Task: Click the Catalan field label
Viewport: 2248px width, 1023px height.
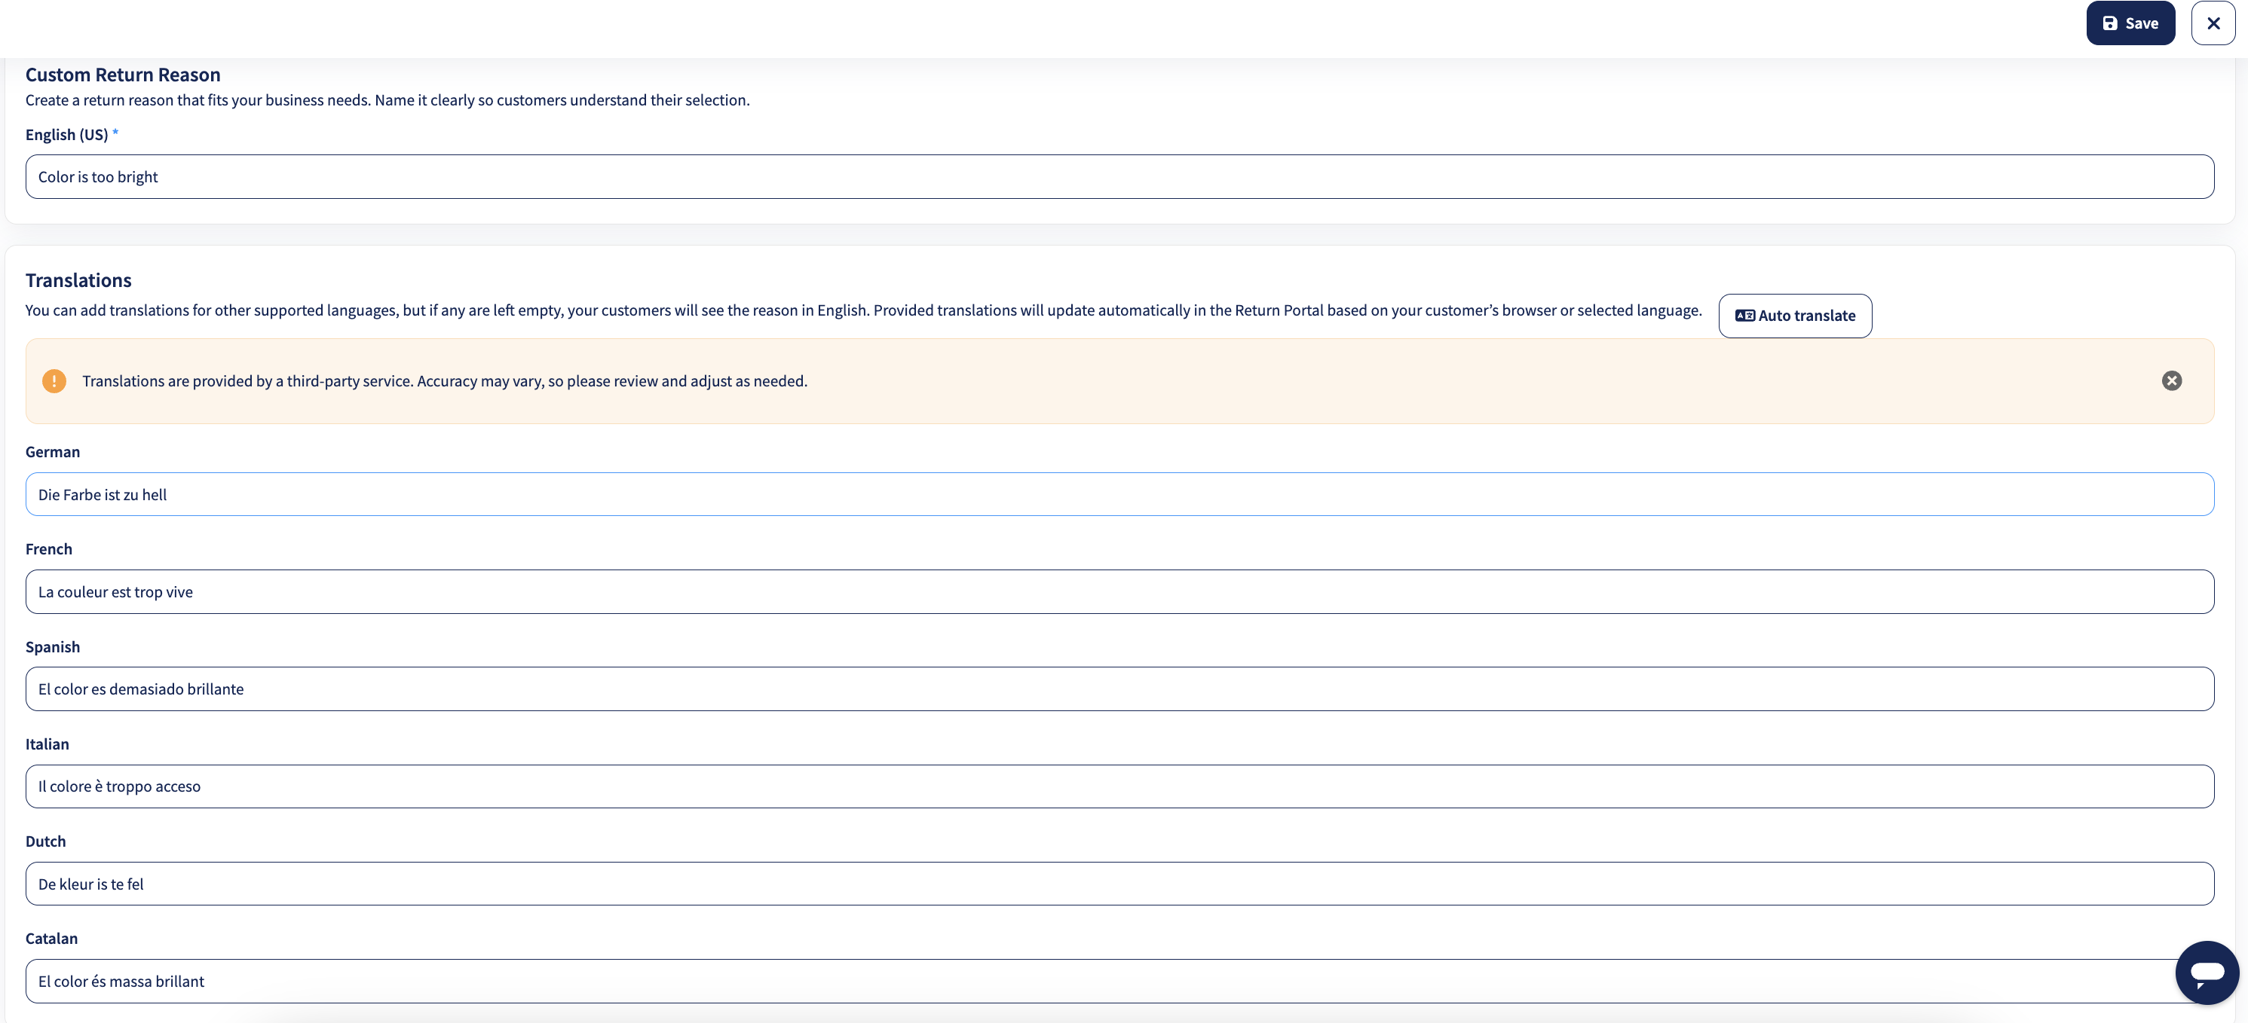Action: (51, 938)
